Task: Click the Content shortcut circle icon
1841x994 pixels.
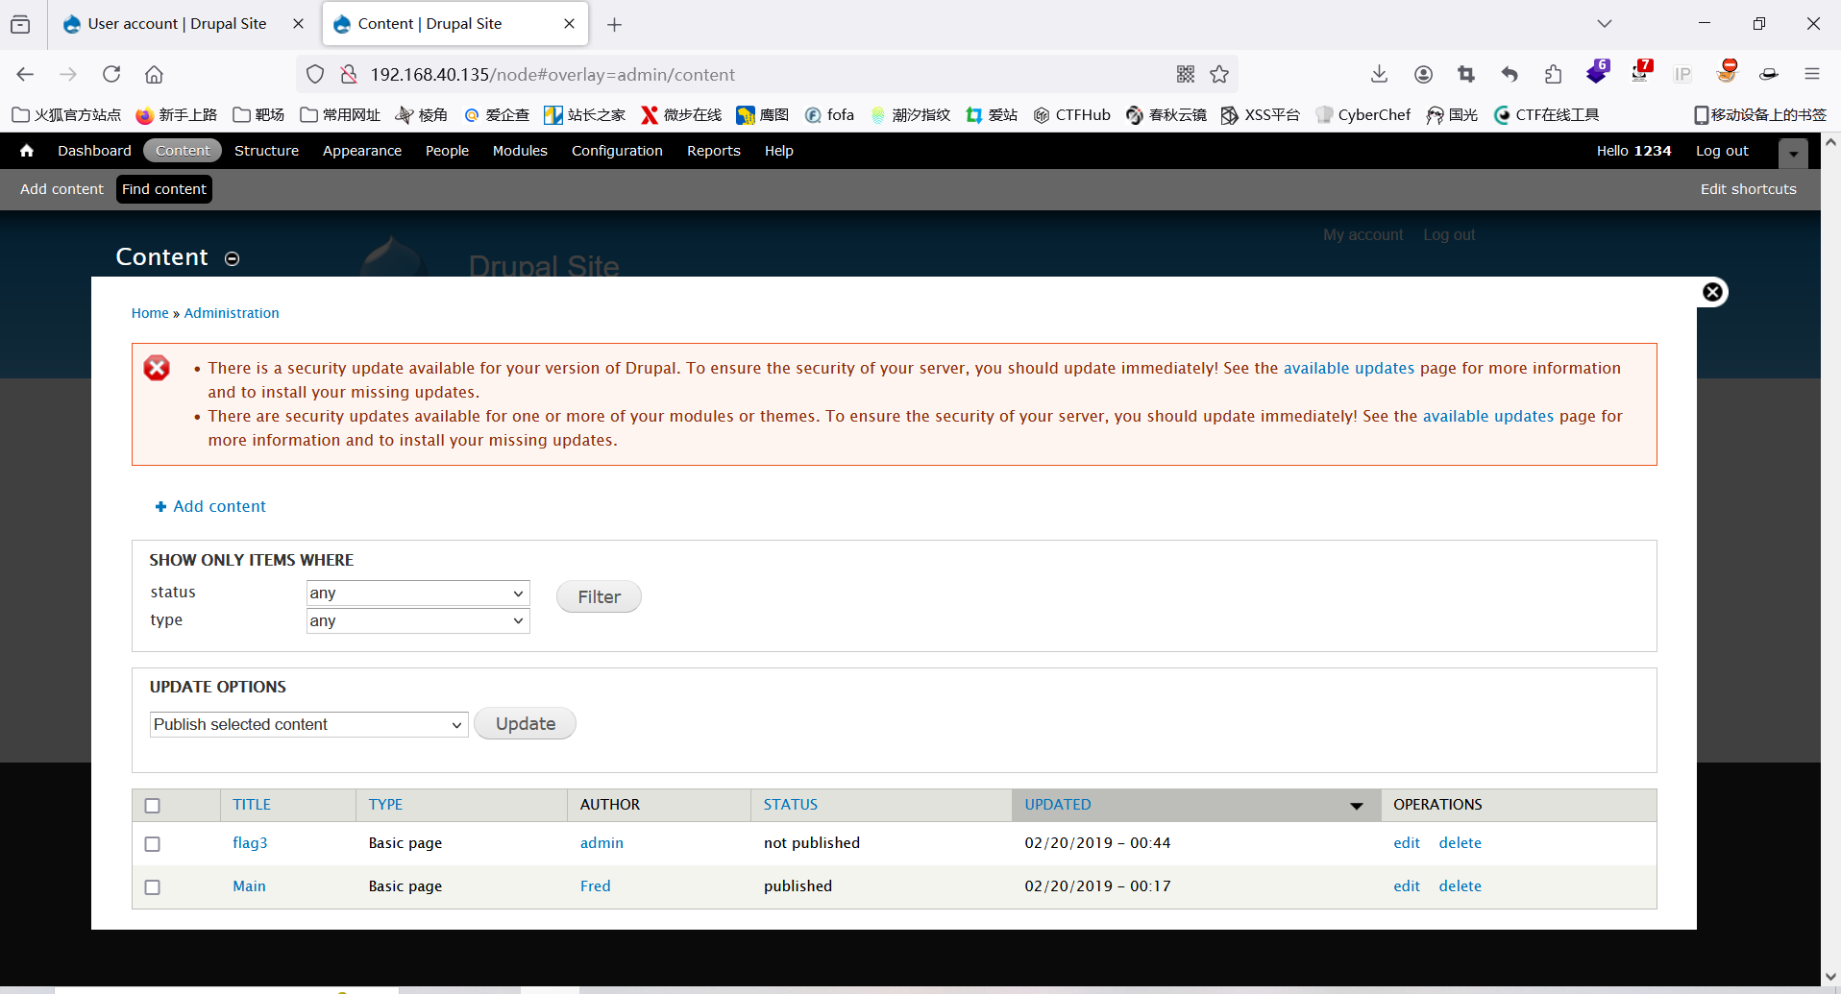Action: [232, 258]
